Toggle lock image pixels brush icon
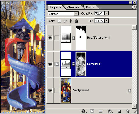139x114 pixels. pyautogui.click(x=65, y=21)
